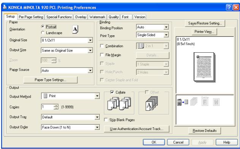
Task: Open the 1 Staple dropdown
Action: (166, 64)
